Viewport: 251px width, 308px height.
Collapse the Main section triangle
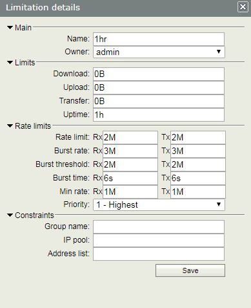coord(10,28)
